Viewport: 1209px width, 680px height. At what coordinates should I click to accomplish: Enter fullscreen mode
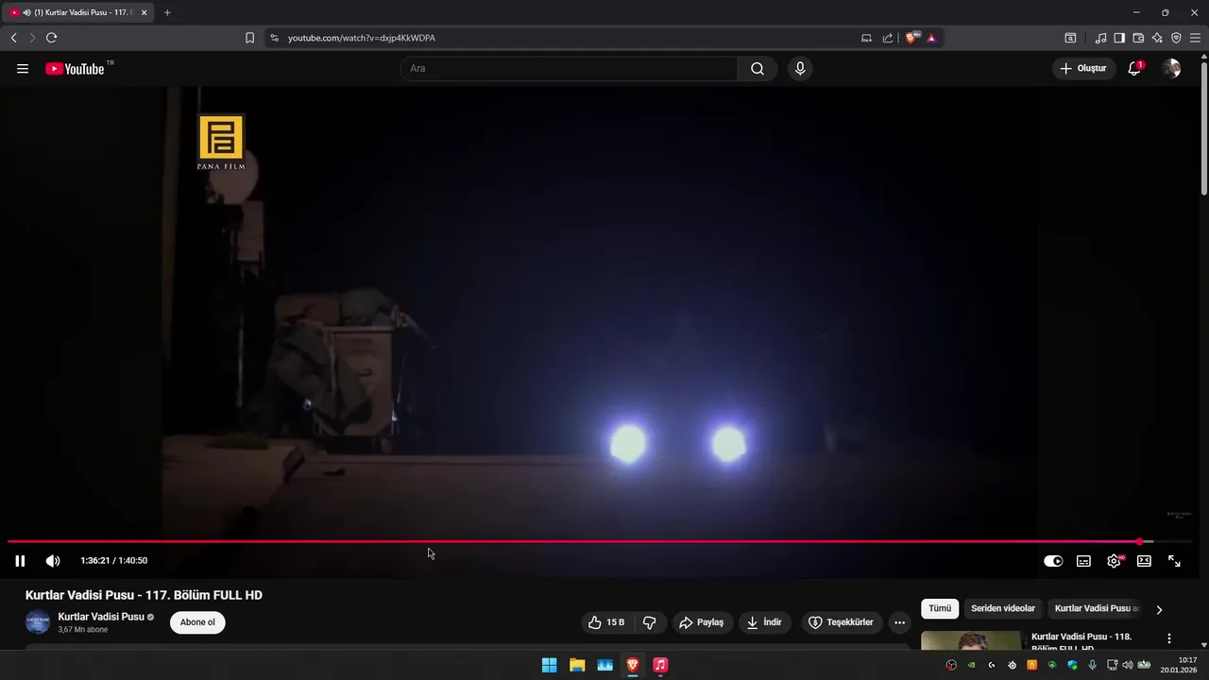point(1174,561)
